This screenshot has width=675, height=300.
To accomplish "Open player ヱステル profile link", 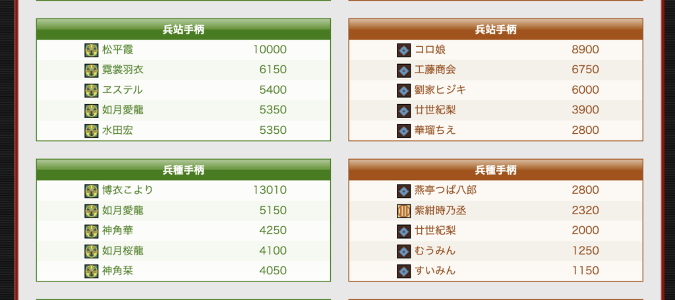I will click(x=122, y=90).
